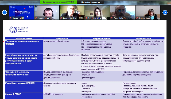
Task: Select Кузовой Юрій video thumbnail
Action: [47, 13]
